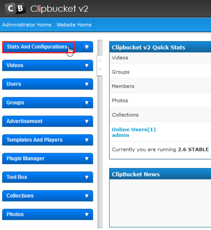This screenshot has height=230, width=211.
Task: Click the ClipBucket News header
Action: [x=160, y=174]
